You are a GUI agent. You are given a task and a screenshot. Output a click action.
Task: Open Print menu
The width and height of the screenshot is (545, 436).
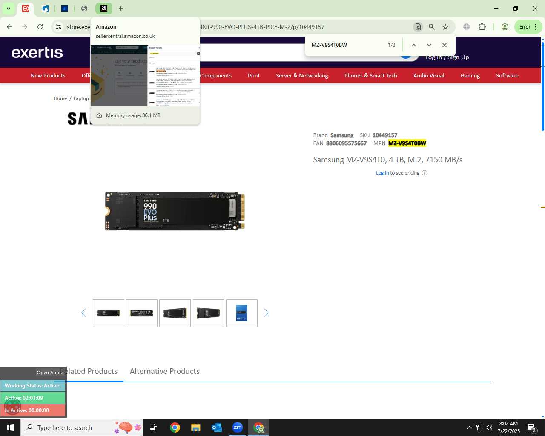254,75
